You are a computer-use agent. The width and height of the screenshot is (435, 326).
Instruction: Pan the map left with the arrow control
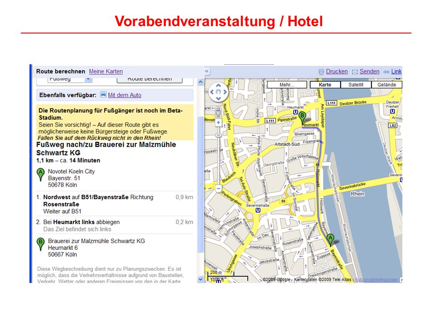(212, 92)
